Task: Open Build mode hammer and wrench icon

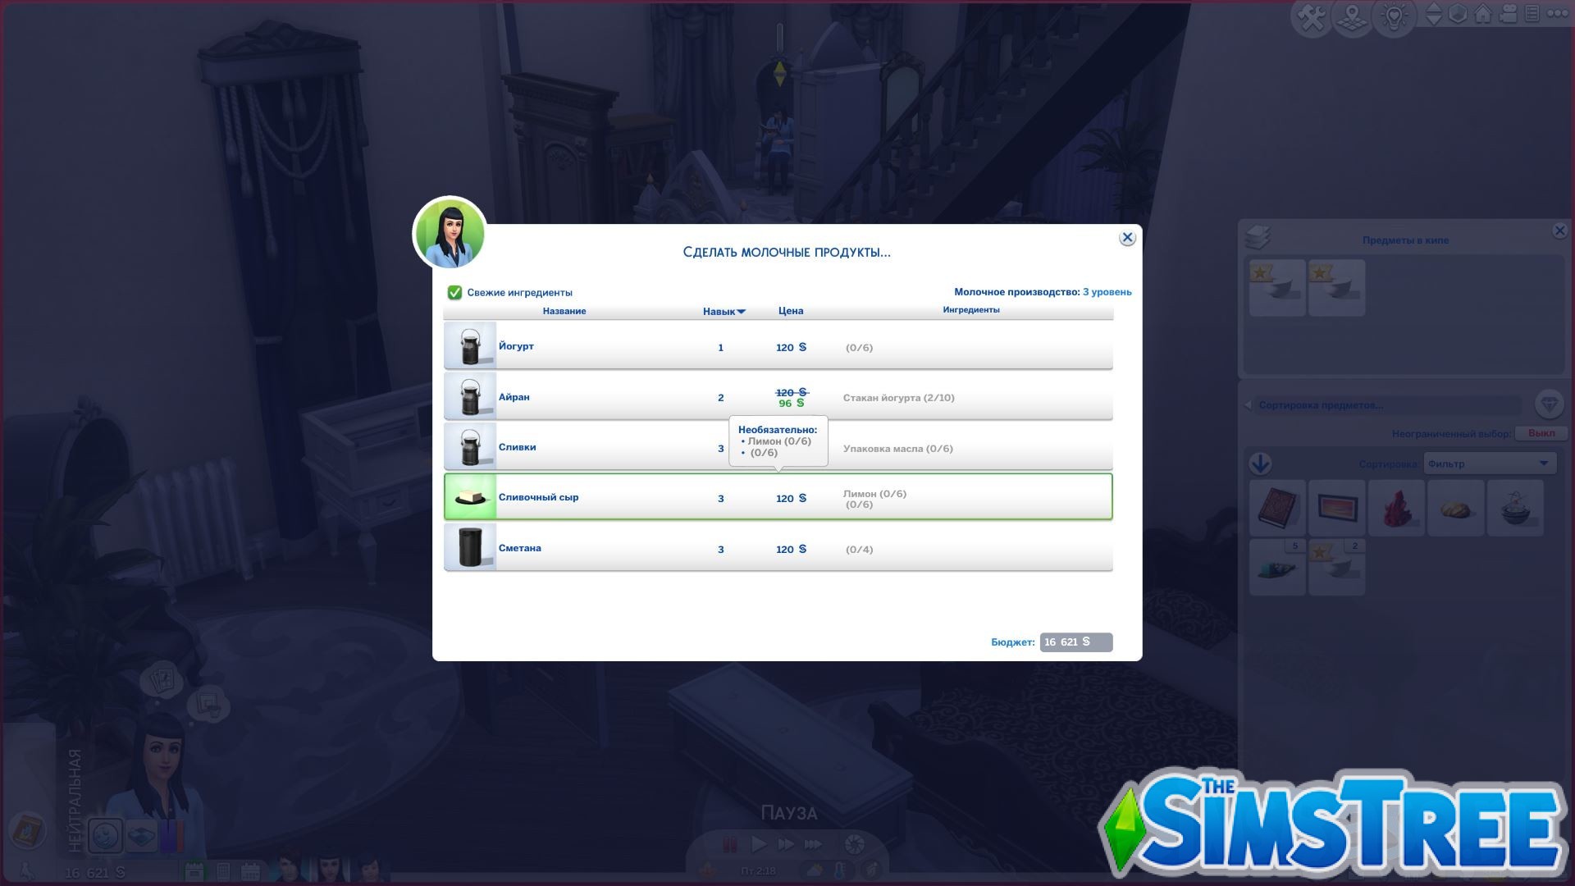Action: pyautogui.click(x=1312, y=17)
